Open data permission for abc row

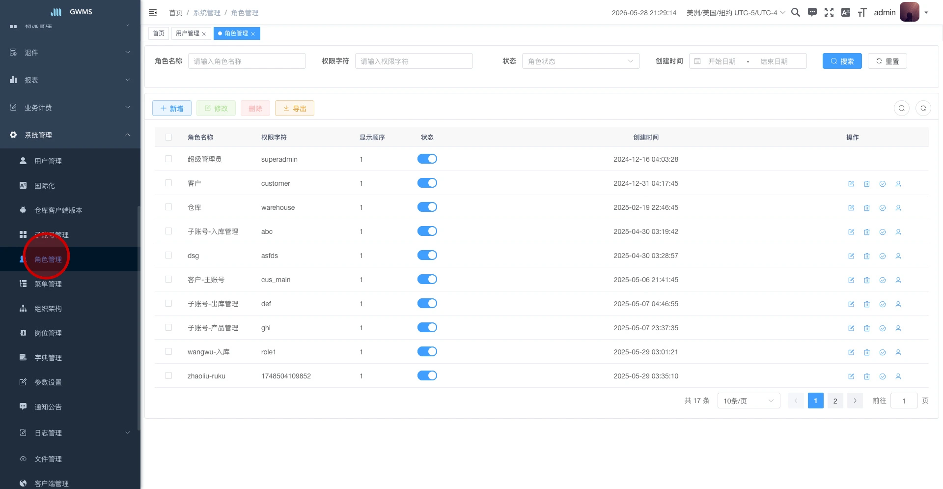(883, 232)
